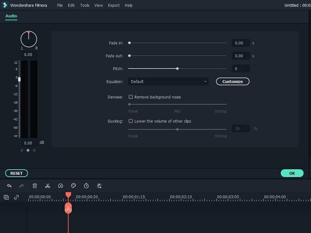Open the Speed adjustment icon
This screenshot has height=233, width=311.
(60, 186)
